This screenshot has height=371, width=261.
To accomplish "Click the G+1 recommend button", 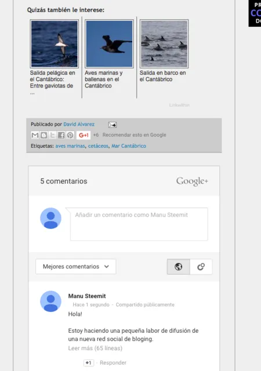I will pos(84,135).
